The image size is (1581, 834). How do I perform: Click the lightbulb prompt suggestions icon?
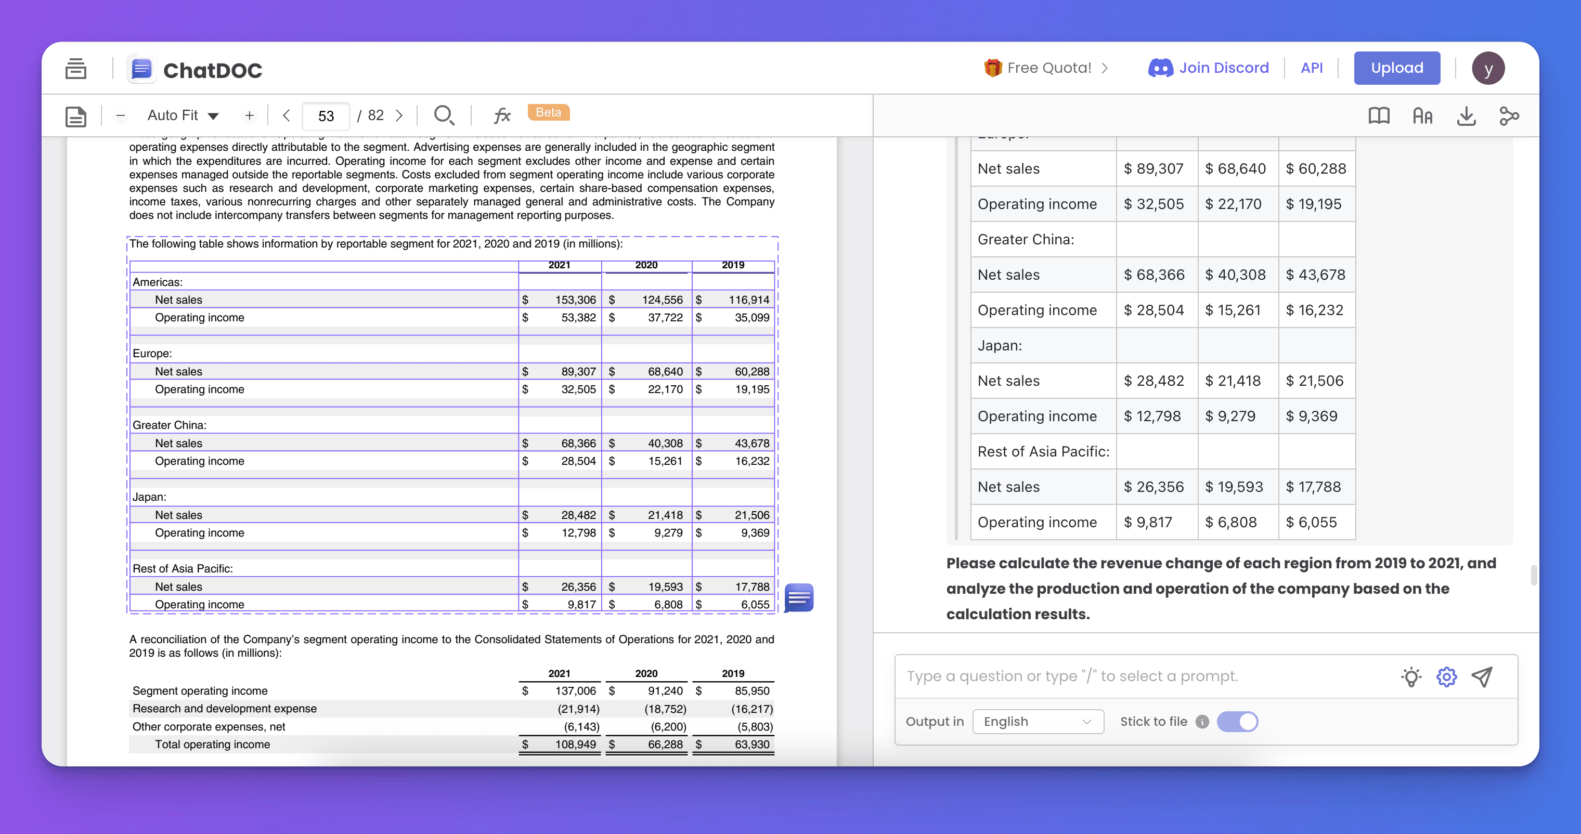pos(1411,676)
